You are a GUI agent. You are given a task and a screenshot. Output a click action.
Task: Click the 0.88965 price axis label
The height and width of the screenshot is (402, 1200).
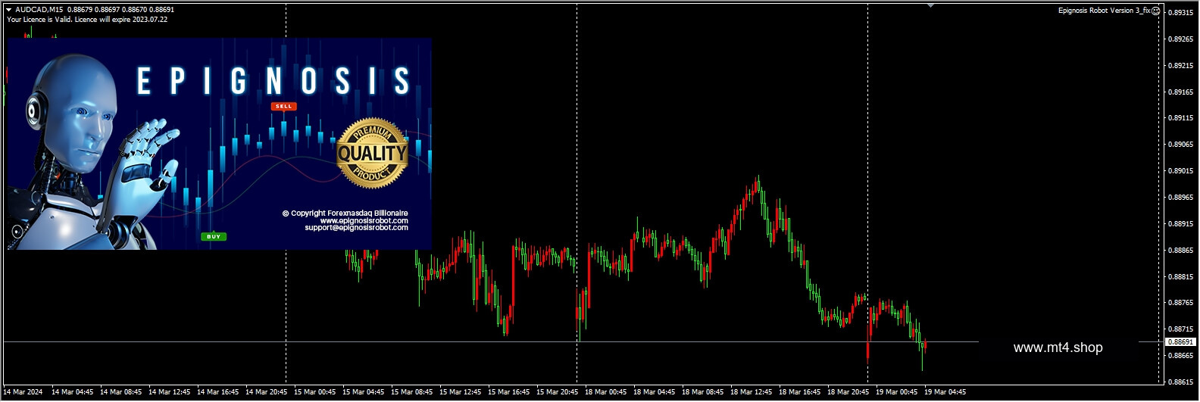click(x=1181, y=198)
